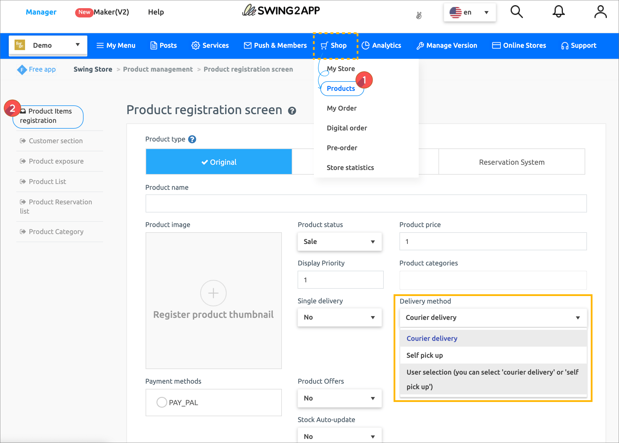
Task: Select the PAY_PAL radio button
Action: (x=162, y=403)
